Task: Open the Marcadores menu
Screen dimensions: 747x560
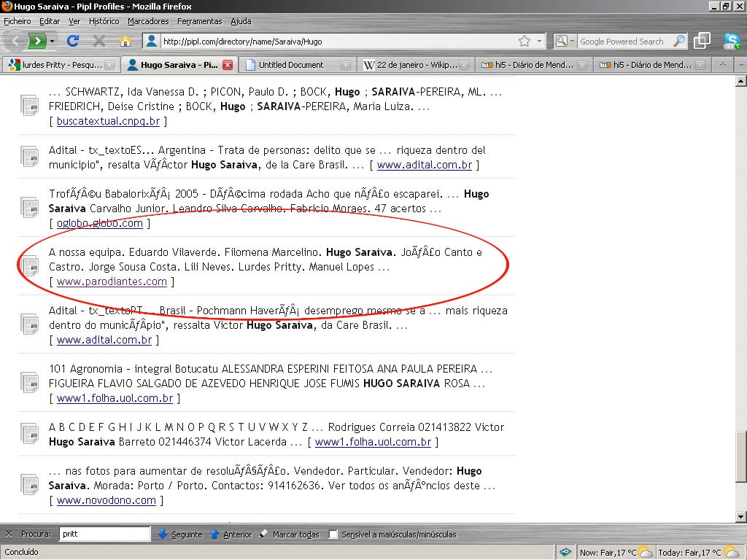Action: coord(148,21)
